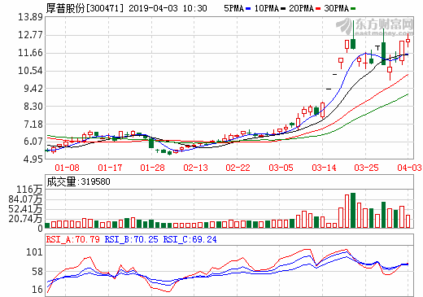Click the RSI_C:69.24 indicator label
The image size is (423, 297).
click(190, 239)
